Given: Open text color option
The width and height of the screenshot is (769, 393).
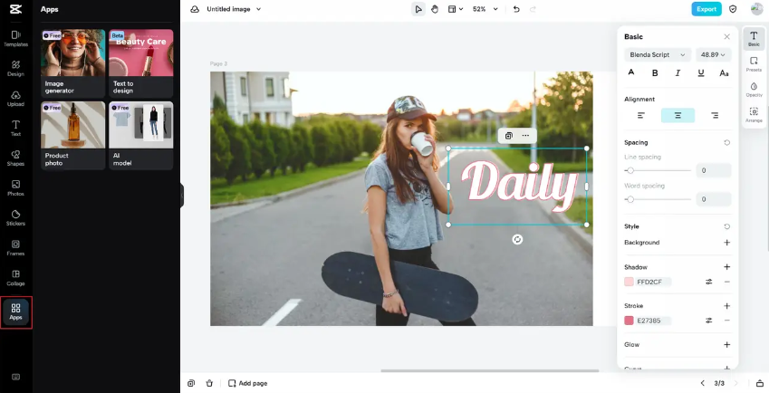Looking at the screenshot, I should click(x=631, y=72).
